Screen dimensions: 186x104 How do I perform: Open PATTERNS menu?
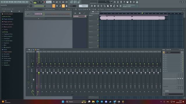click(x=11, y=2)
